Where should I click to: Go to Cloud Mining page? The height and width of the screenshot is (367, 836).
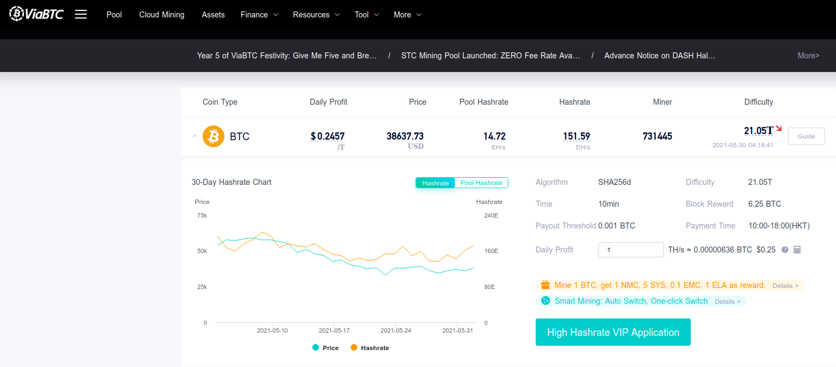(162, 15)
